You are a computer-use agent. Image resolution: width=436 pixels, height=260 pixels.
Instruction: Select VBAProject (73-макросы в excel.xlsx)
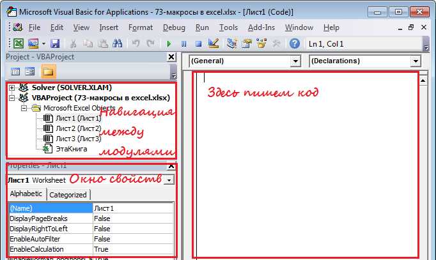pos(100,98)
